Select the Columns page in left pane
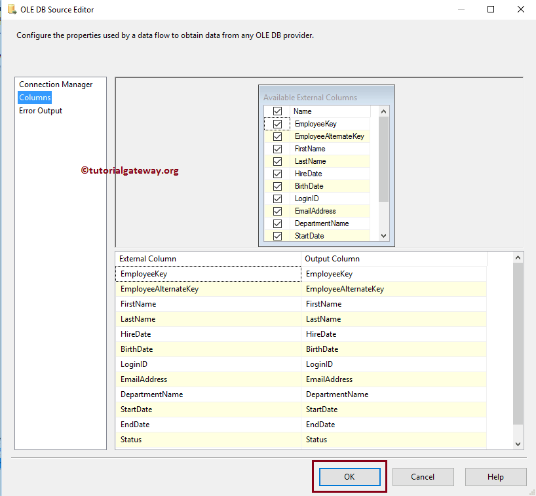Image resolution: width=536 pixels, height=496 pixels. coord(34,97)
